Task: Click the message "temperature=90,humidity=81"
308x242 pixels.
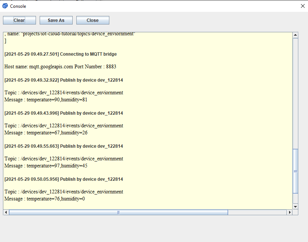Action: (x=46, y=100)
